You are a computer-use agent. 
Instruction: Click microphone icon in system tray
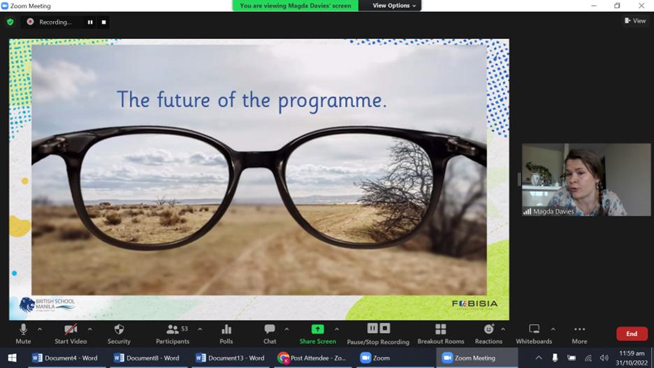pyautogui.click(x=555, y=358)
